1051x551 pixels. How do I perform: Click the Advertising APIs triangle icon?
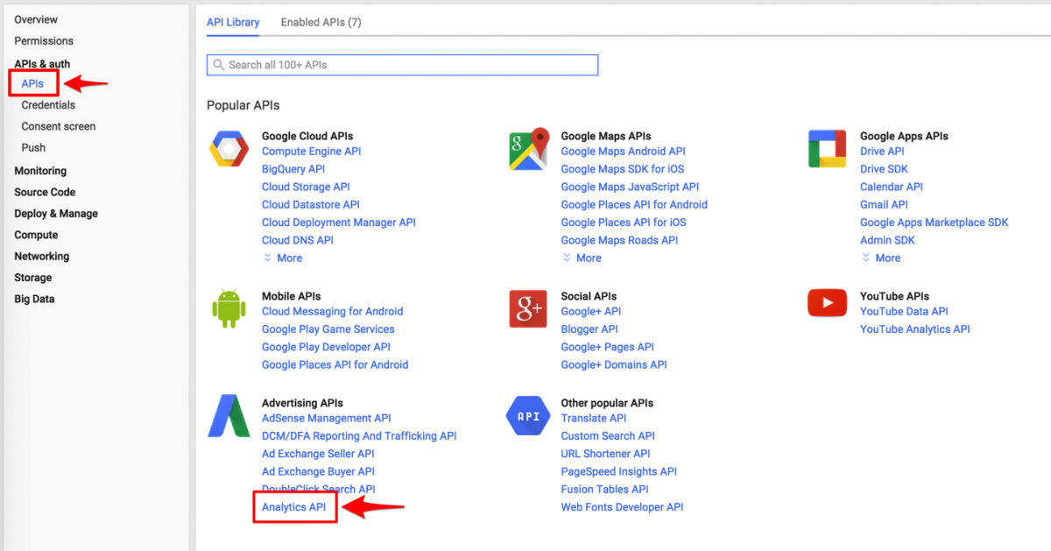click(229, 416)
